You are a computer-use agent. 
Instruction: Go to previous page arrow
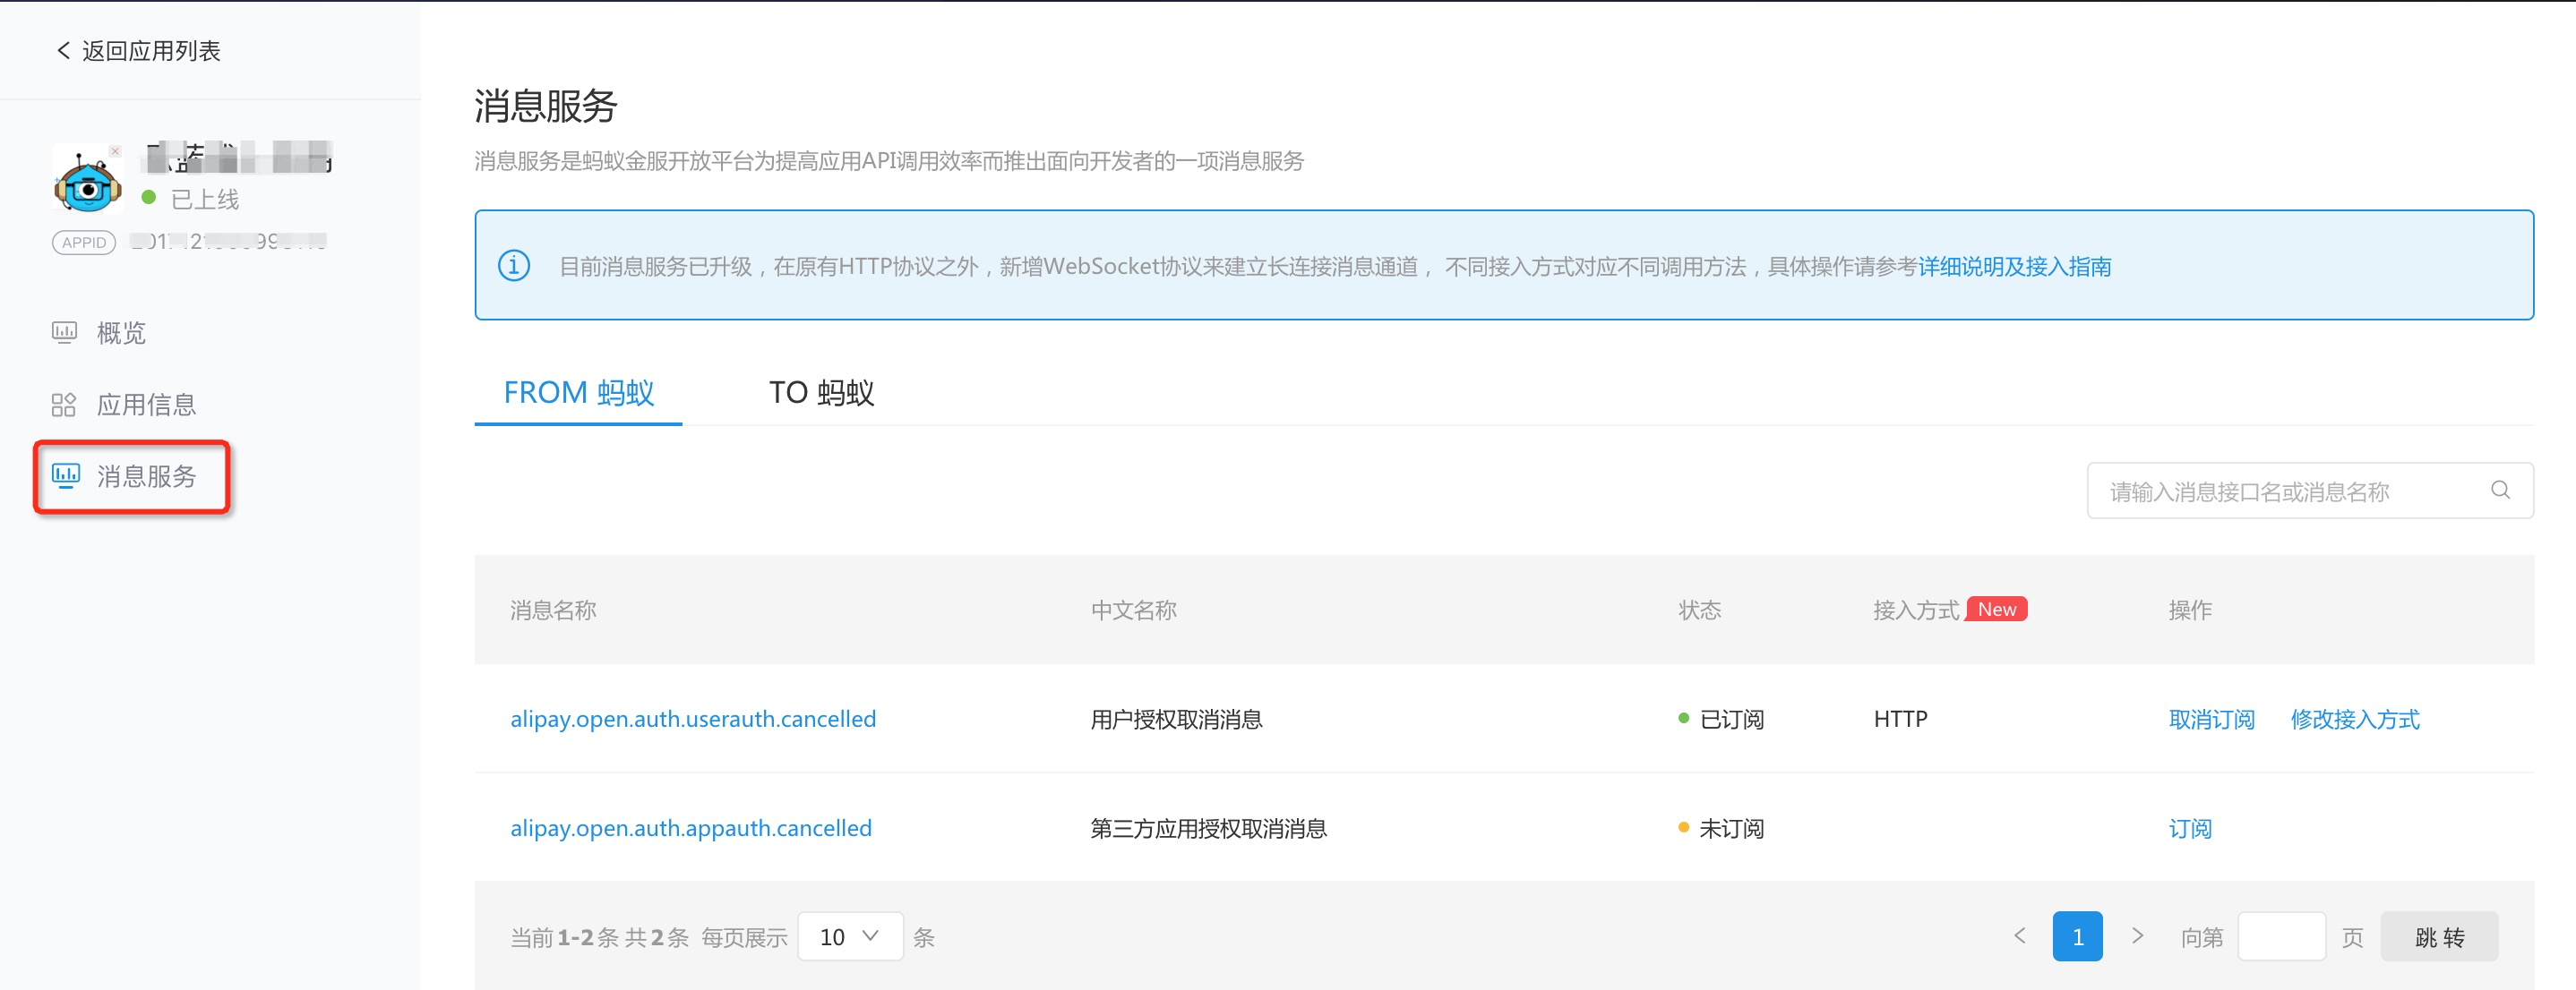coord(2020,936)
